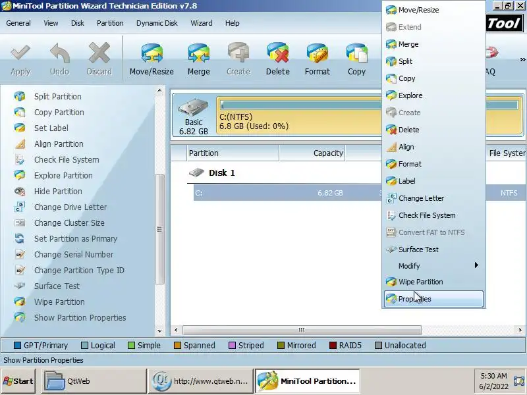
Task: Choose Merge in context menu
Action: [433, 44]
